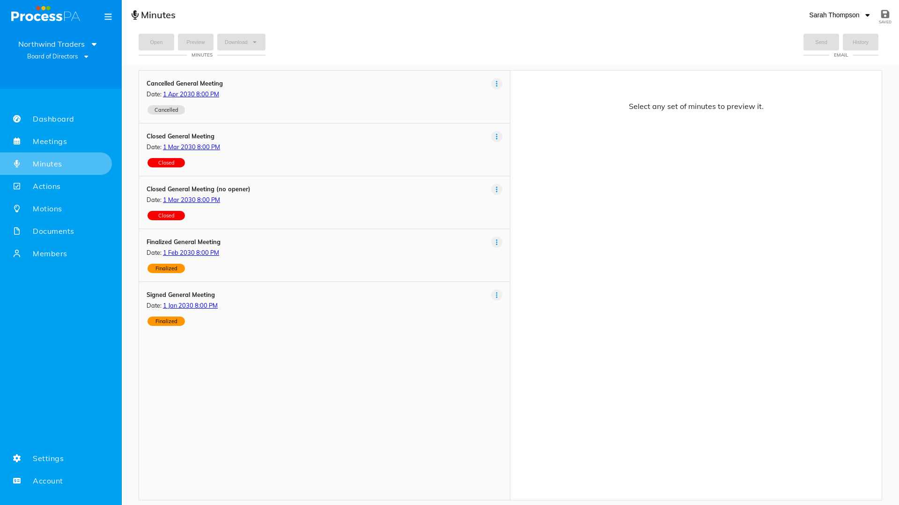Open options for Cancelled General Meeting
The width and height of the screenshot is (899, 505).
coord(497,84)
